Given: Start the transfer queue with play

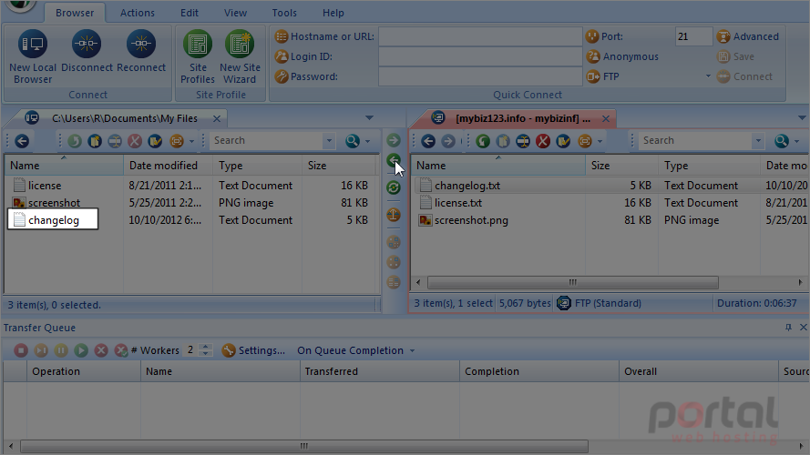Looking at the screenshot, I should pos(81,350).
